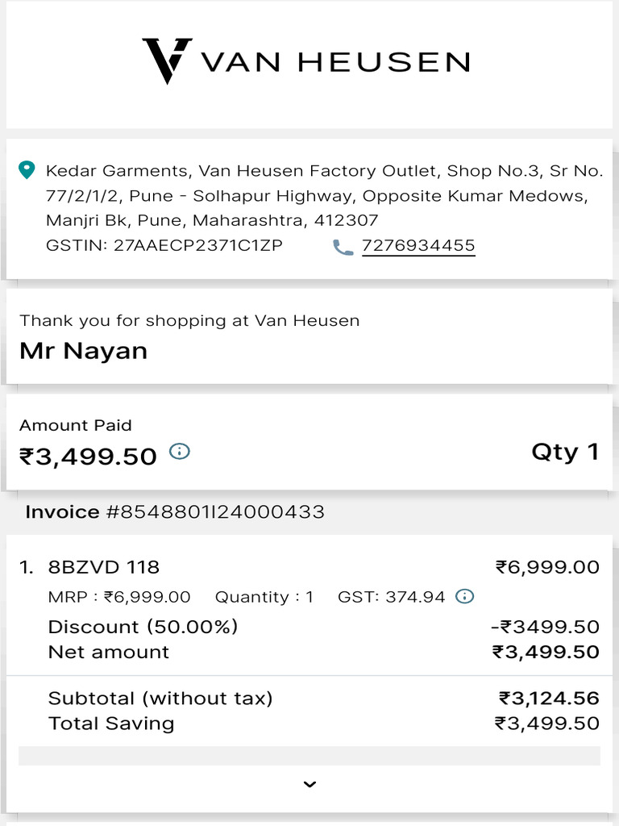This screenshot has height=826, width=619.
Task: Select the item 8BZVD 118
Action: [104, 567]
